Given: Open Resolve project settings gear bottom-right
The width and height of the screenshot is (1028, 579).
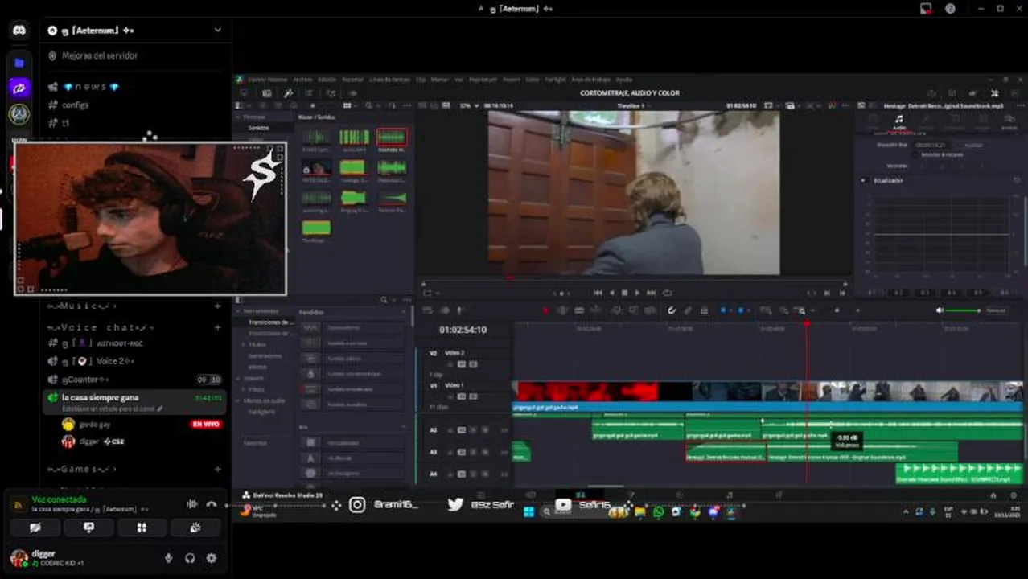Looking at the screenshot, I should pos(1014,496).
